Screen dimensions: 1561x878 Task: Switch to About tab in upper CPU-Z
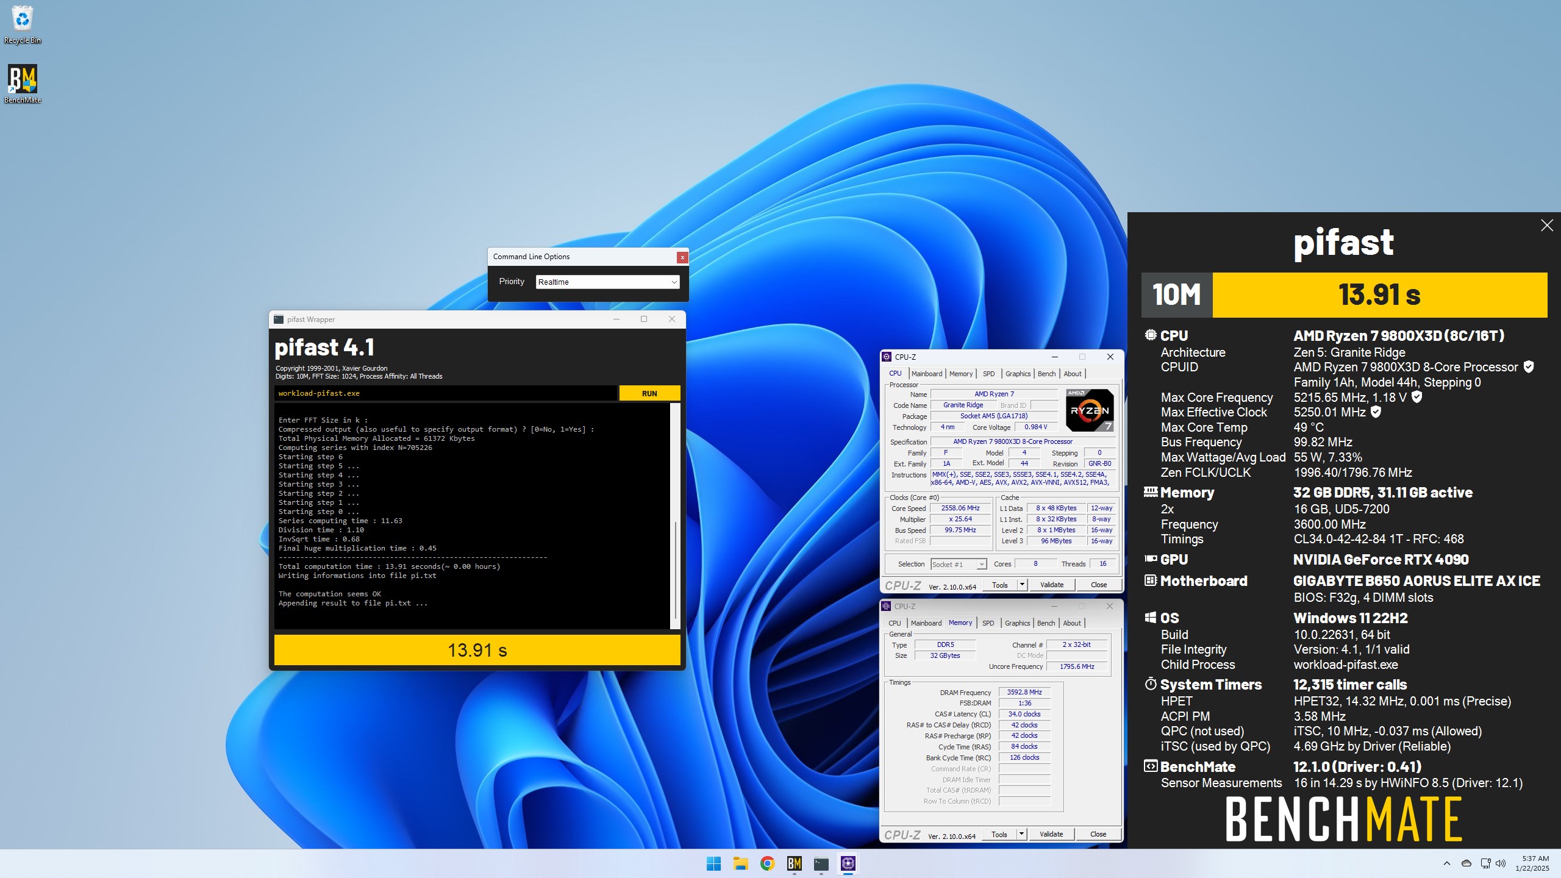[x=1073, y=374]
